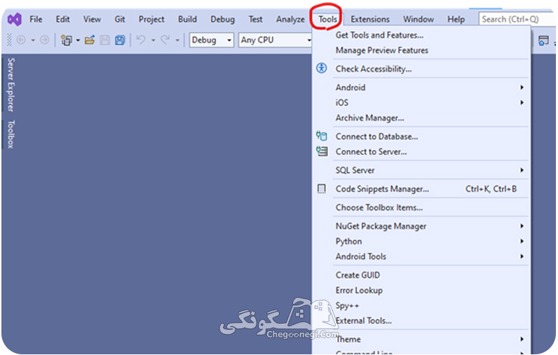Image resolution: width=558 pixels, height=355 pixels.
Task: Open the Navigate Backward history dropdown arrow
Action: [x=33, y=41]
